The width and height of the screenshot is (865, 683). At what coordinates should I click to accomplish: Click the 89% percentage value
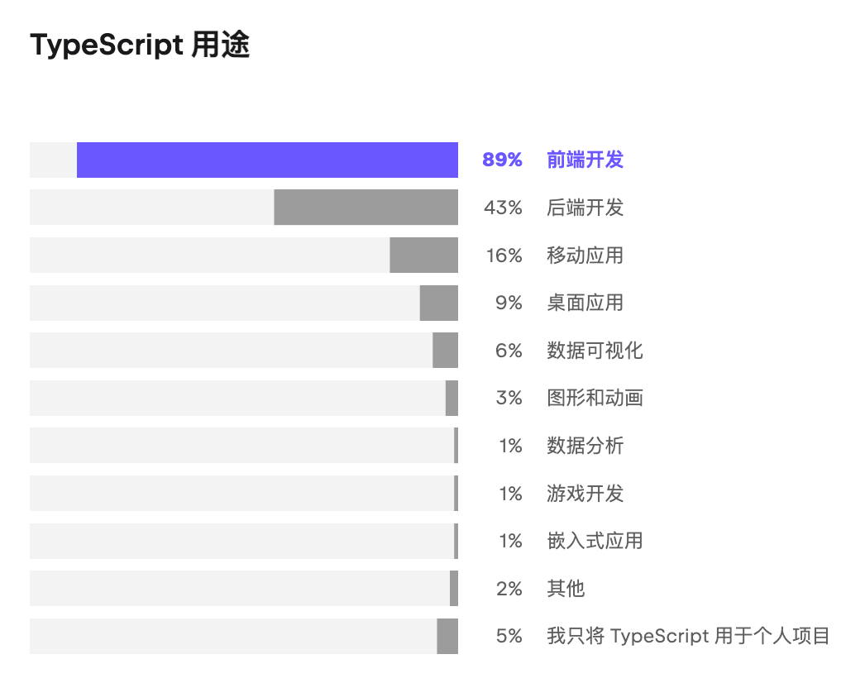point(502,160)
